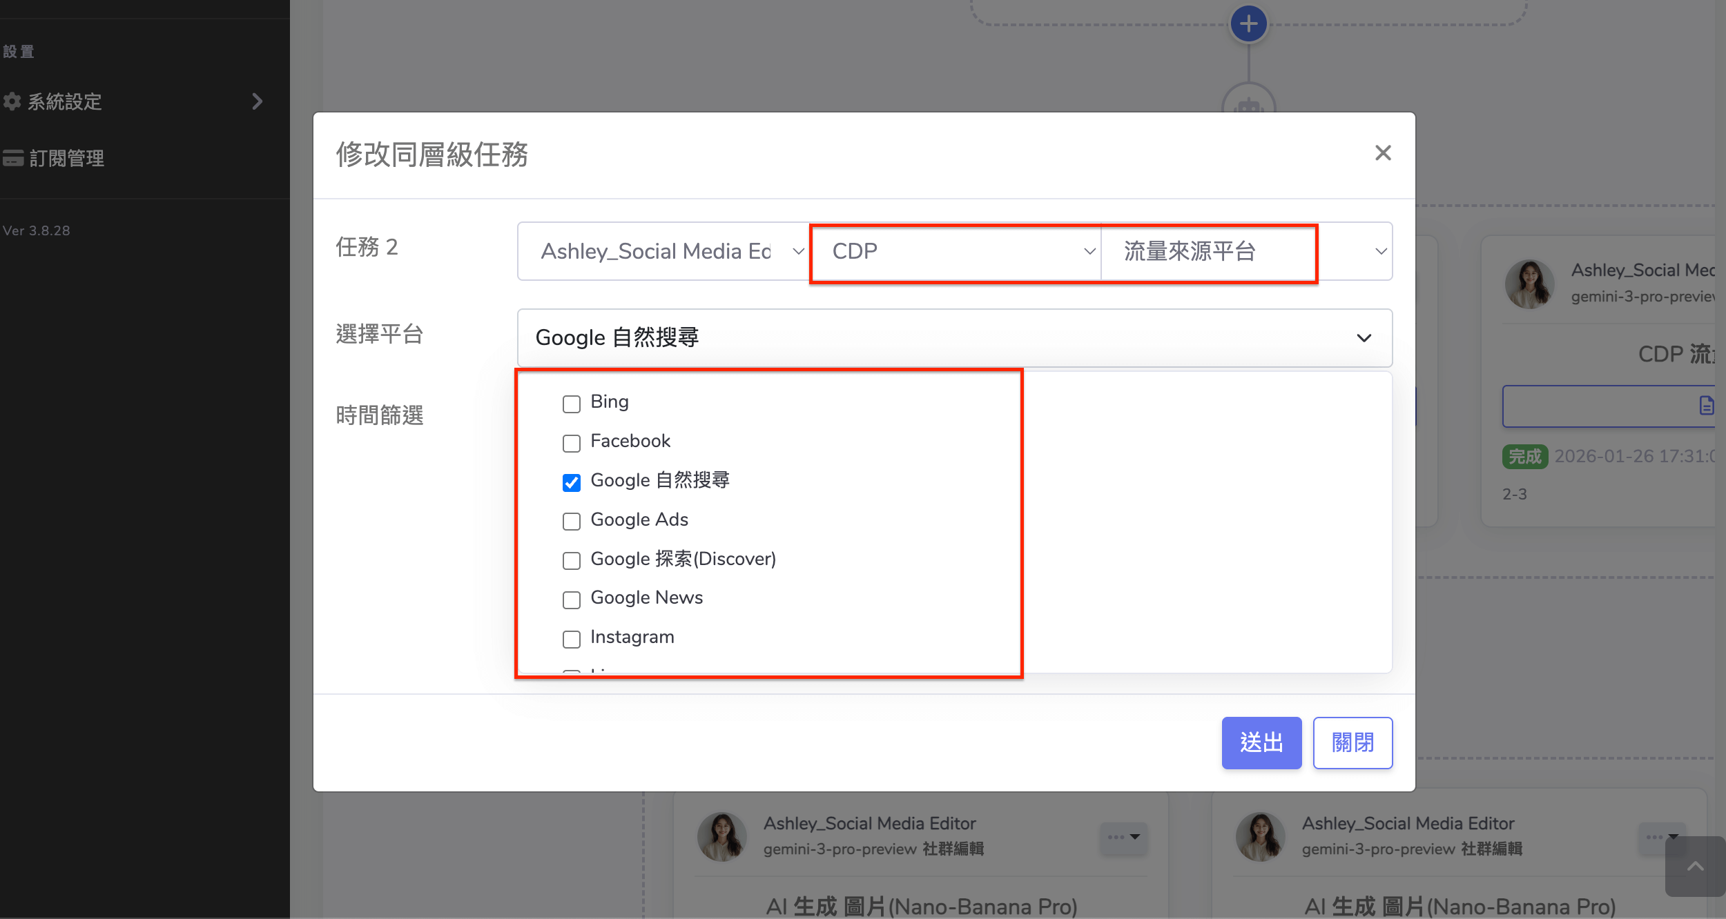Click the subscription management card icon
This screenshot has height=919, width=1726.
tap(13, 158)
